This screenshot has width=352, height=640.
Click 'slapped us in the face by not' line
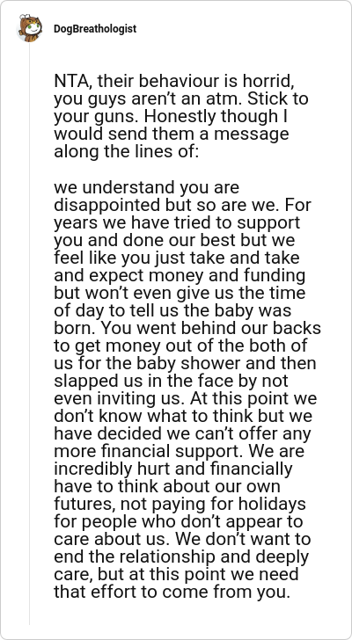(171, 381)
